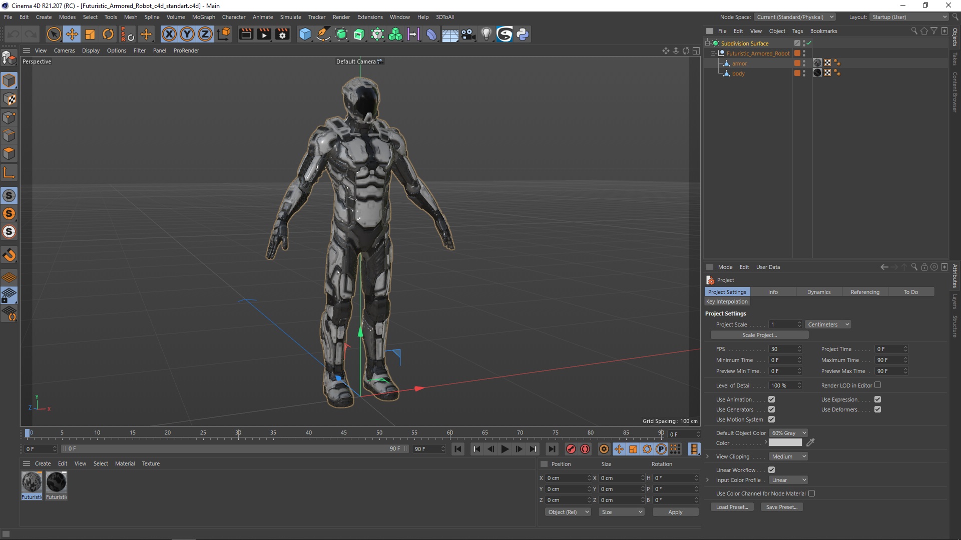Uncheck Use Generators checkbox
Viewport: 961px width, 540px height.
[771, 409]
